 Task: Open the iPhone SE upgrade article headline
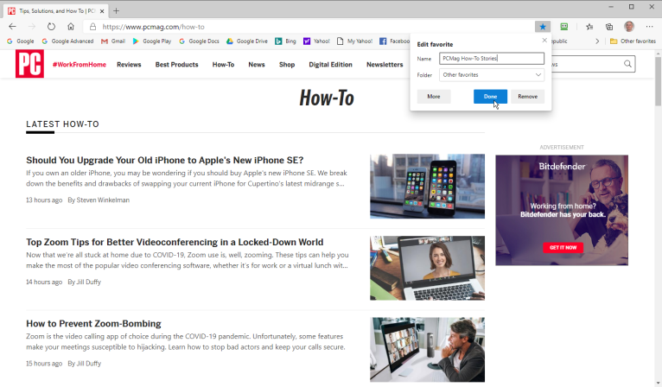[165, 161]
